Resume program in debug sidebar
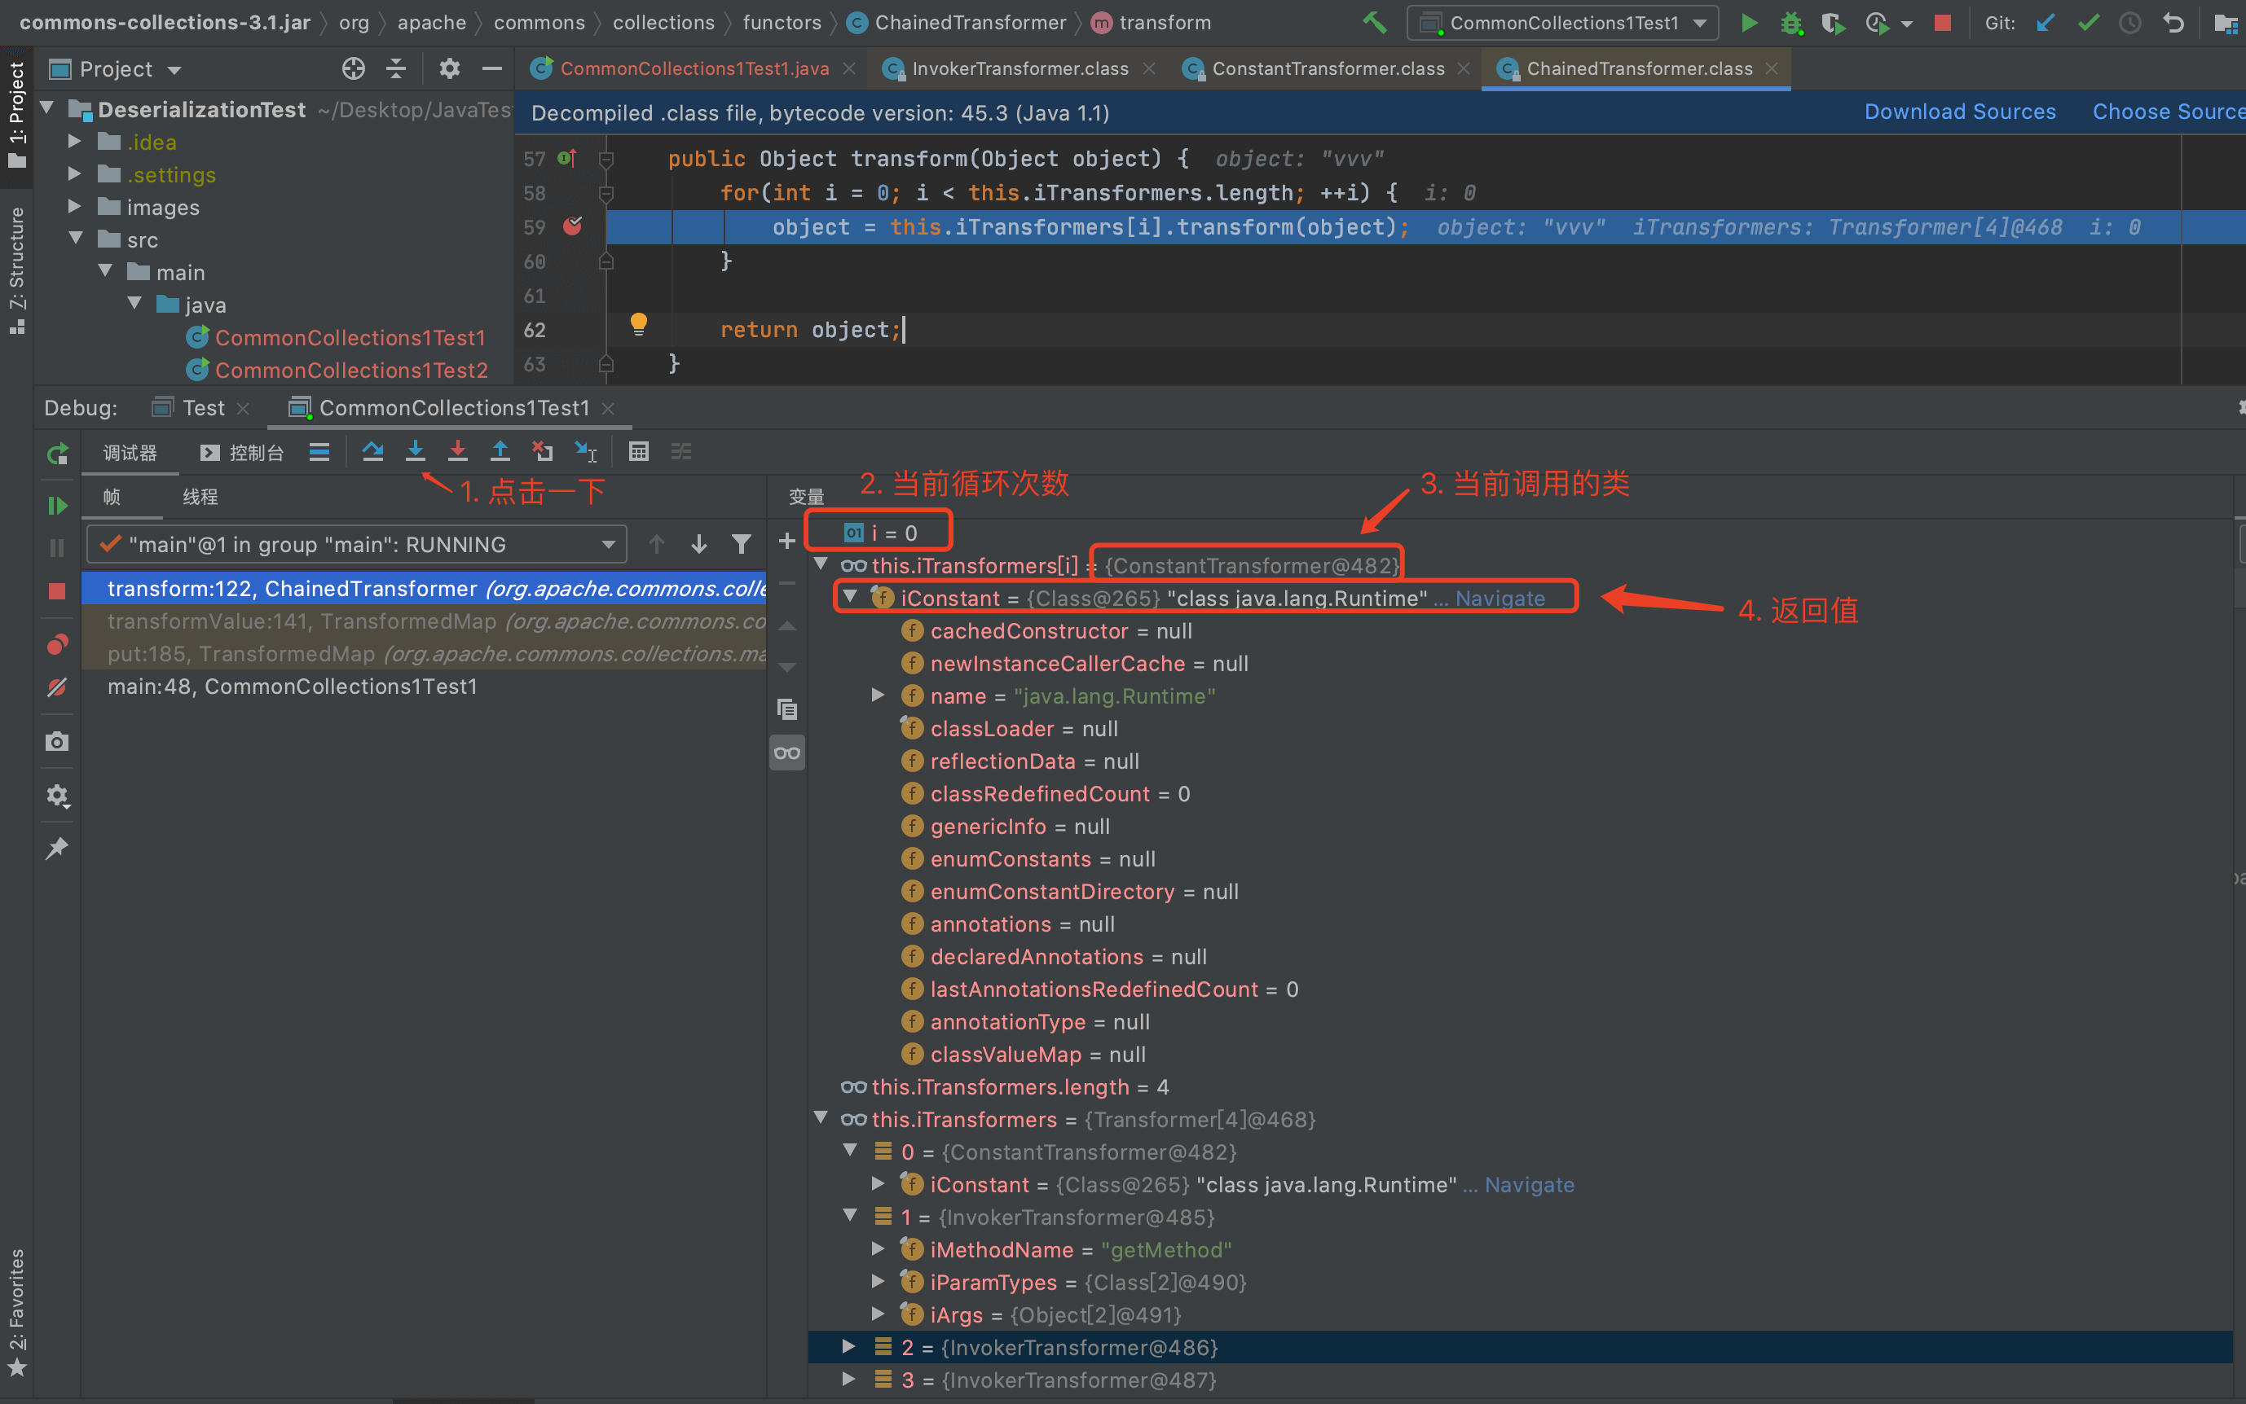This screenshot has height=1404, width=2246. click(x=58, y=506)
